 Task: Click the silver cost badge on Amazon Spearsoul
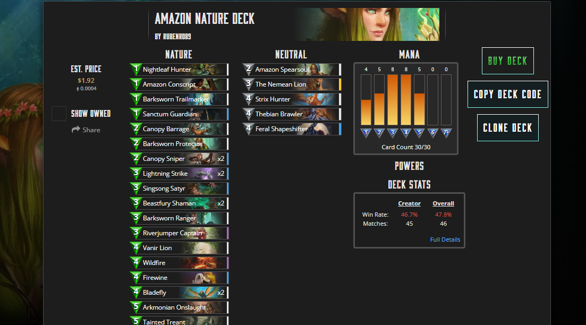(248, 69)
